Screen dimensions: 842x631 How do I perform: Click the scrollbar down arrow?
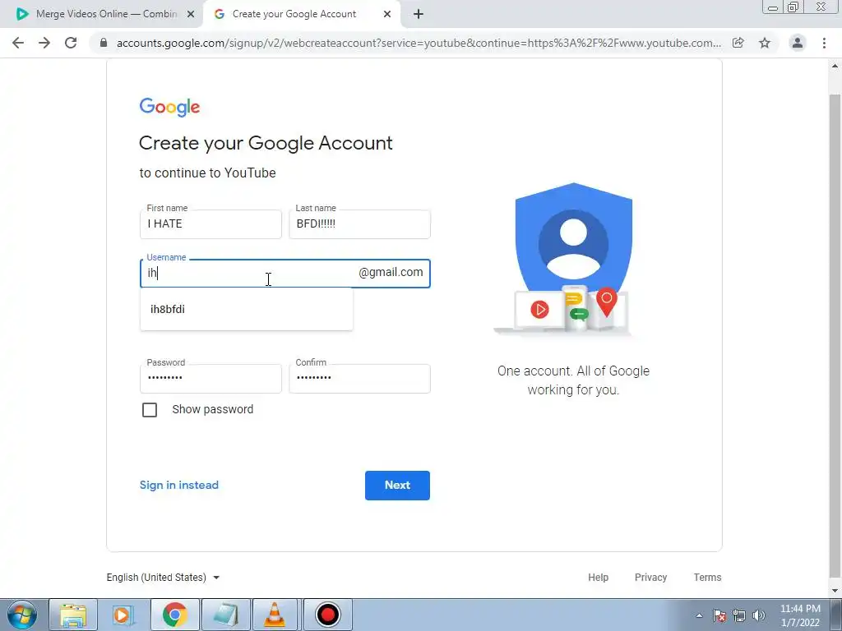pos(835,591)
